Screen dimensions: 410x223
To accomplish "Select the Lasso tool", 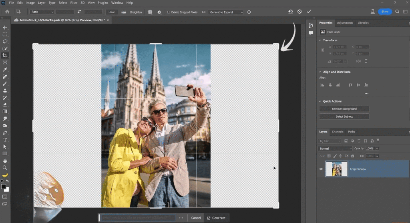I will pyautogui.click(x=5, y=41).
